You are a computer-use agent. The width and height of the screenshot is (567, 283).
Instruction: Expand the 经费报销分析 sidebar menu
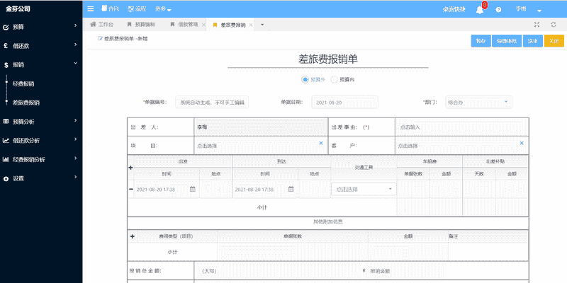[x=41, y=159]
